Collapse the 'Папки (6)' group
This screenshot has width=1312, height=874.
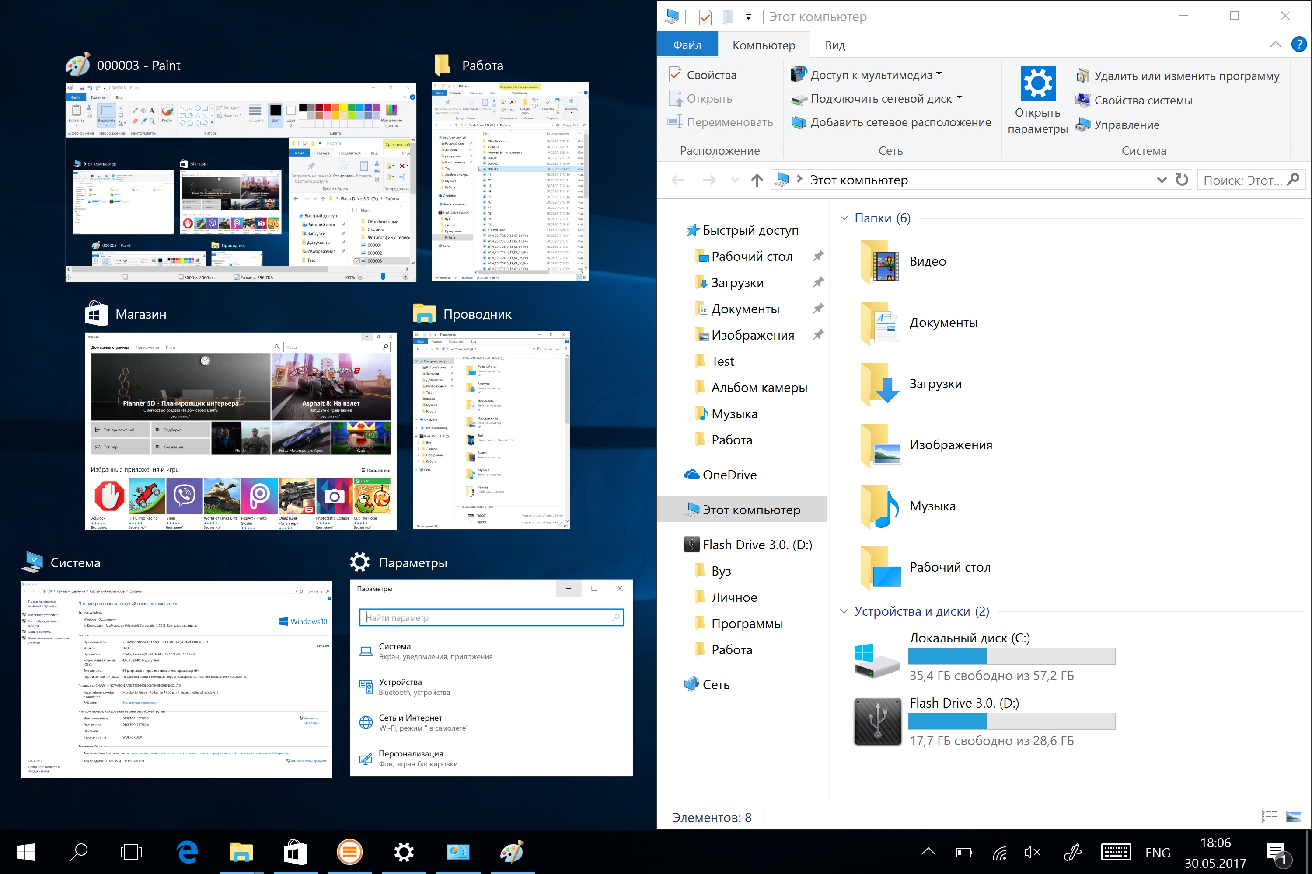[844, 218]
